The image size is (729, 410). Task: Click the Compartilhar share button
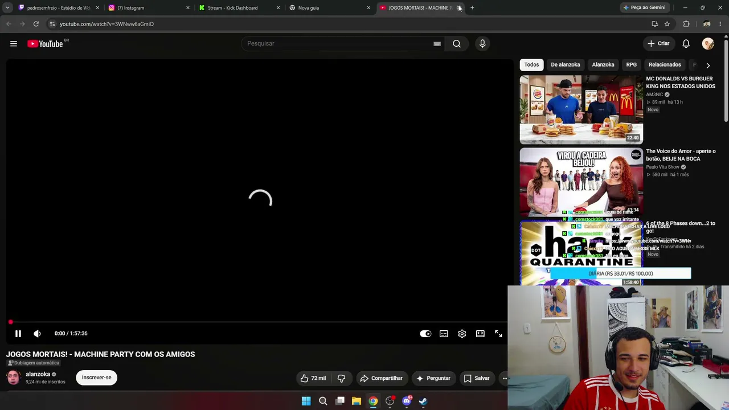point(382,378)
